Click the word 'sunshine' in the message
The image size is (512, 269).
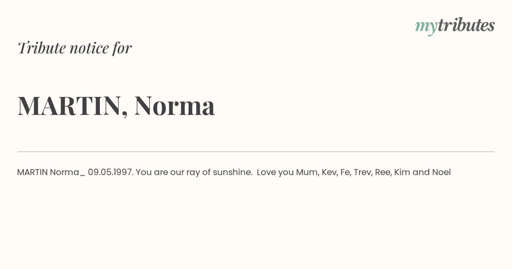click(x=233, y=172)
